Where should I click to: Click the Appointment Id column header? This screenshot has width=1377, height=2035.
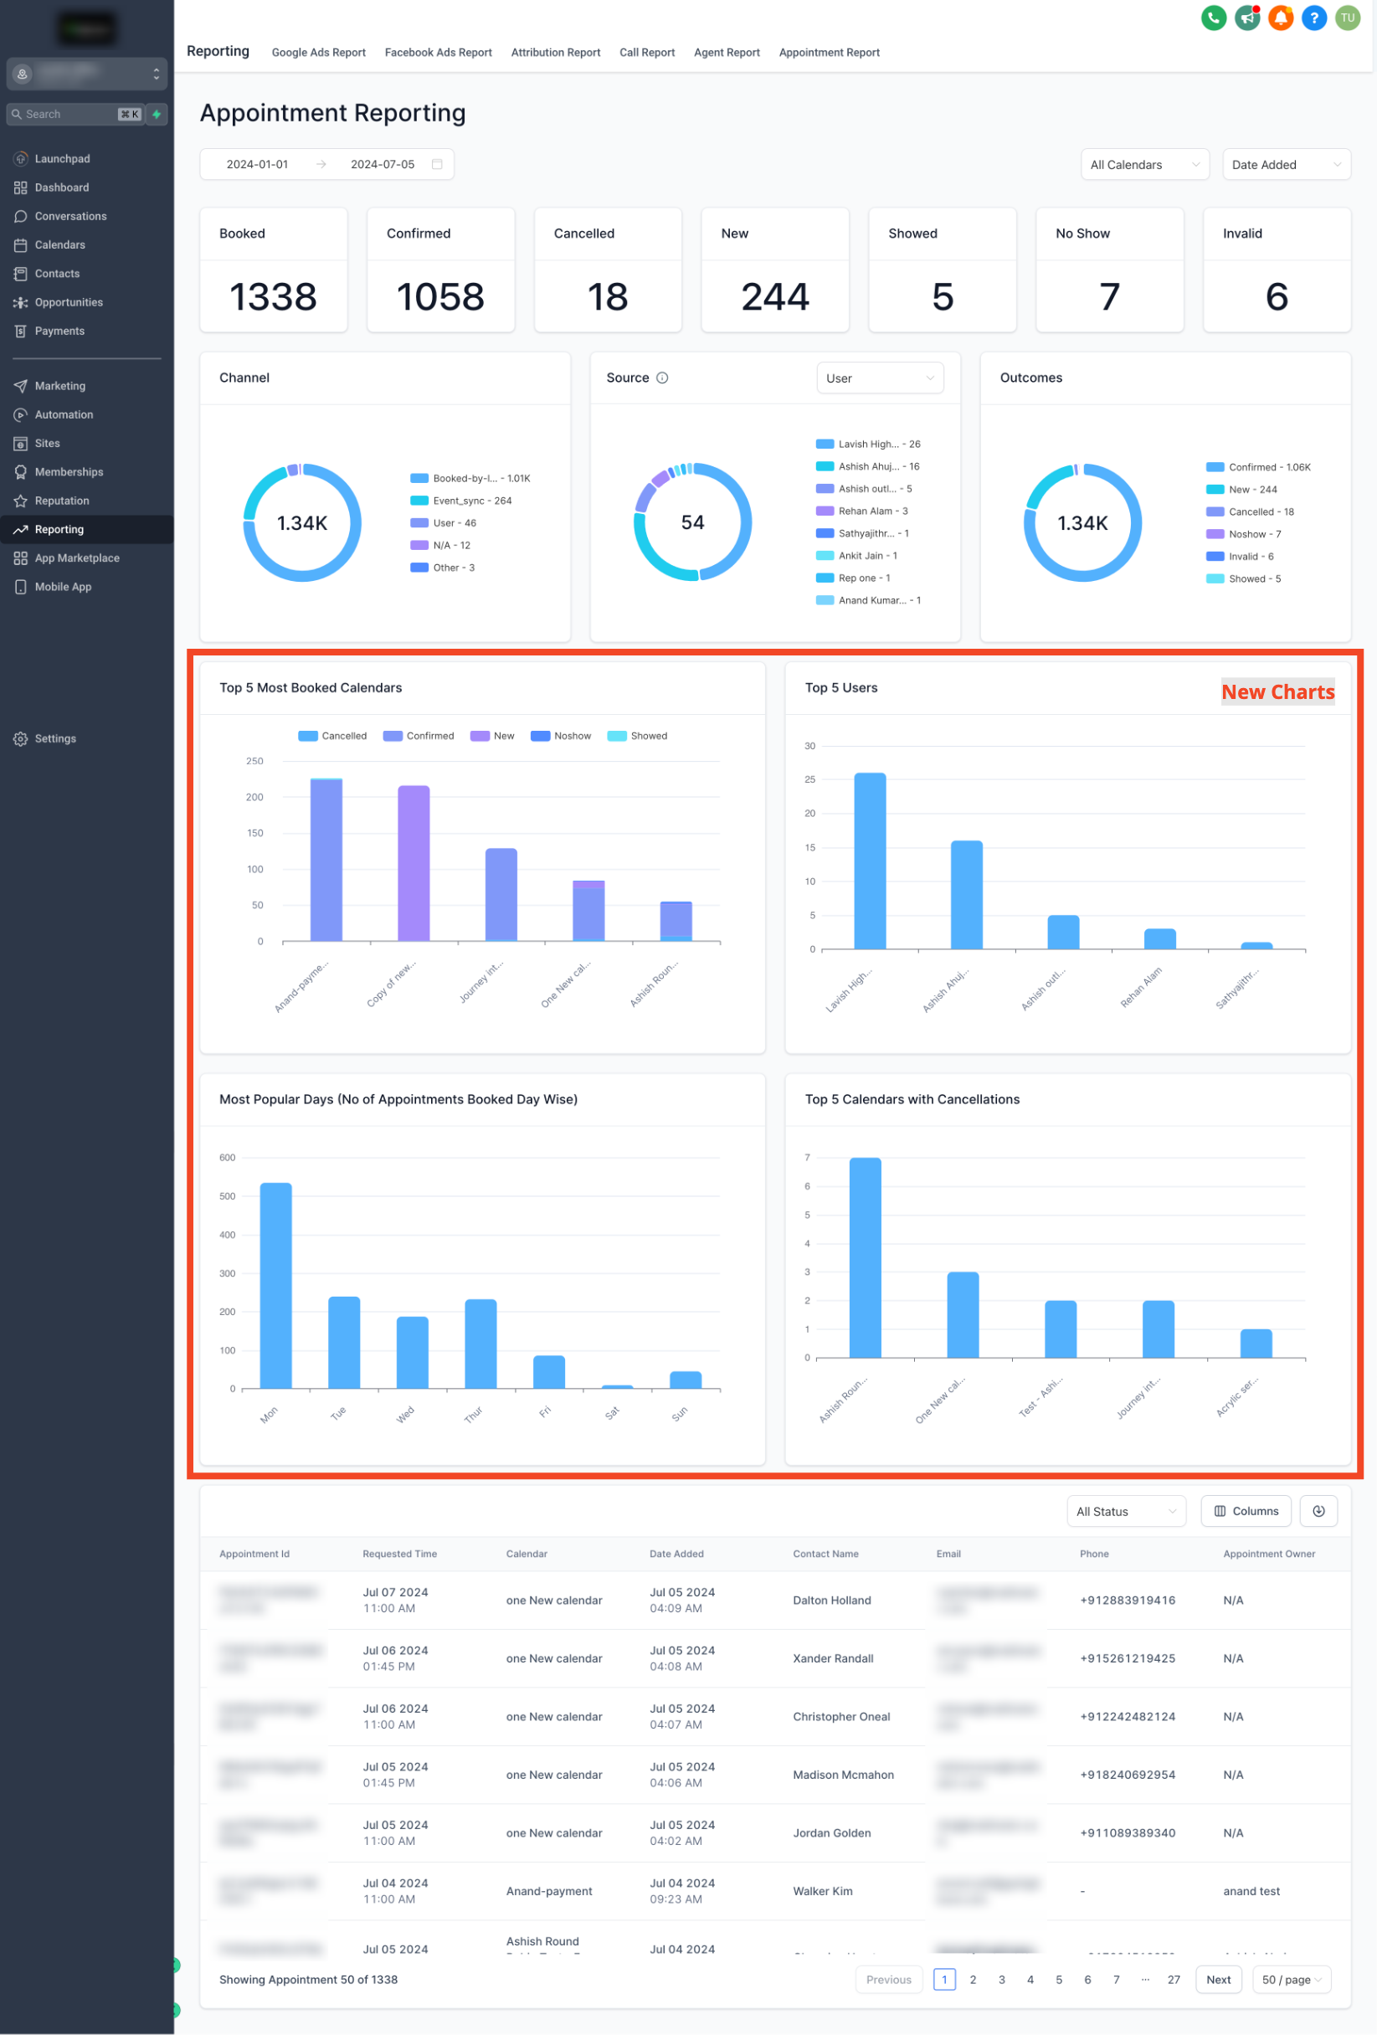tap(254, 1555)
